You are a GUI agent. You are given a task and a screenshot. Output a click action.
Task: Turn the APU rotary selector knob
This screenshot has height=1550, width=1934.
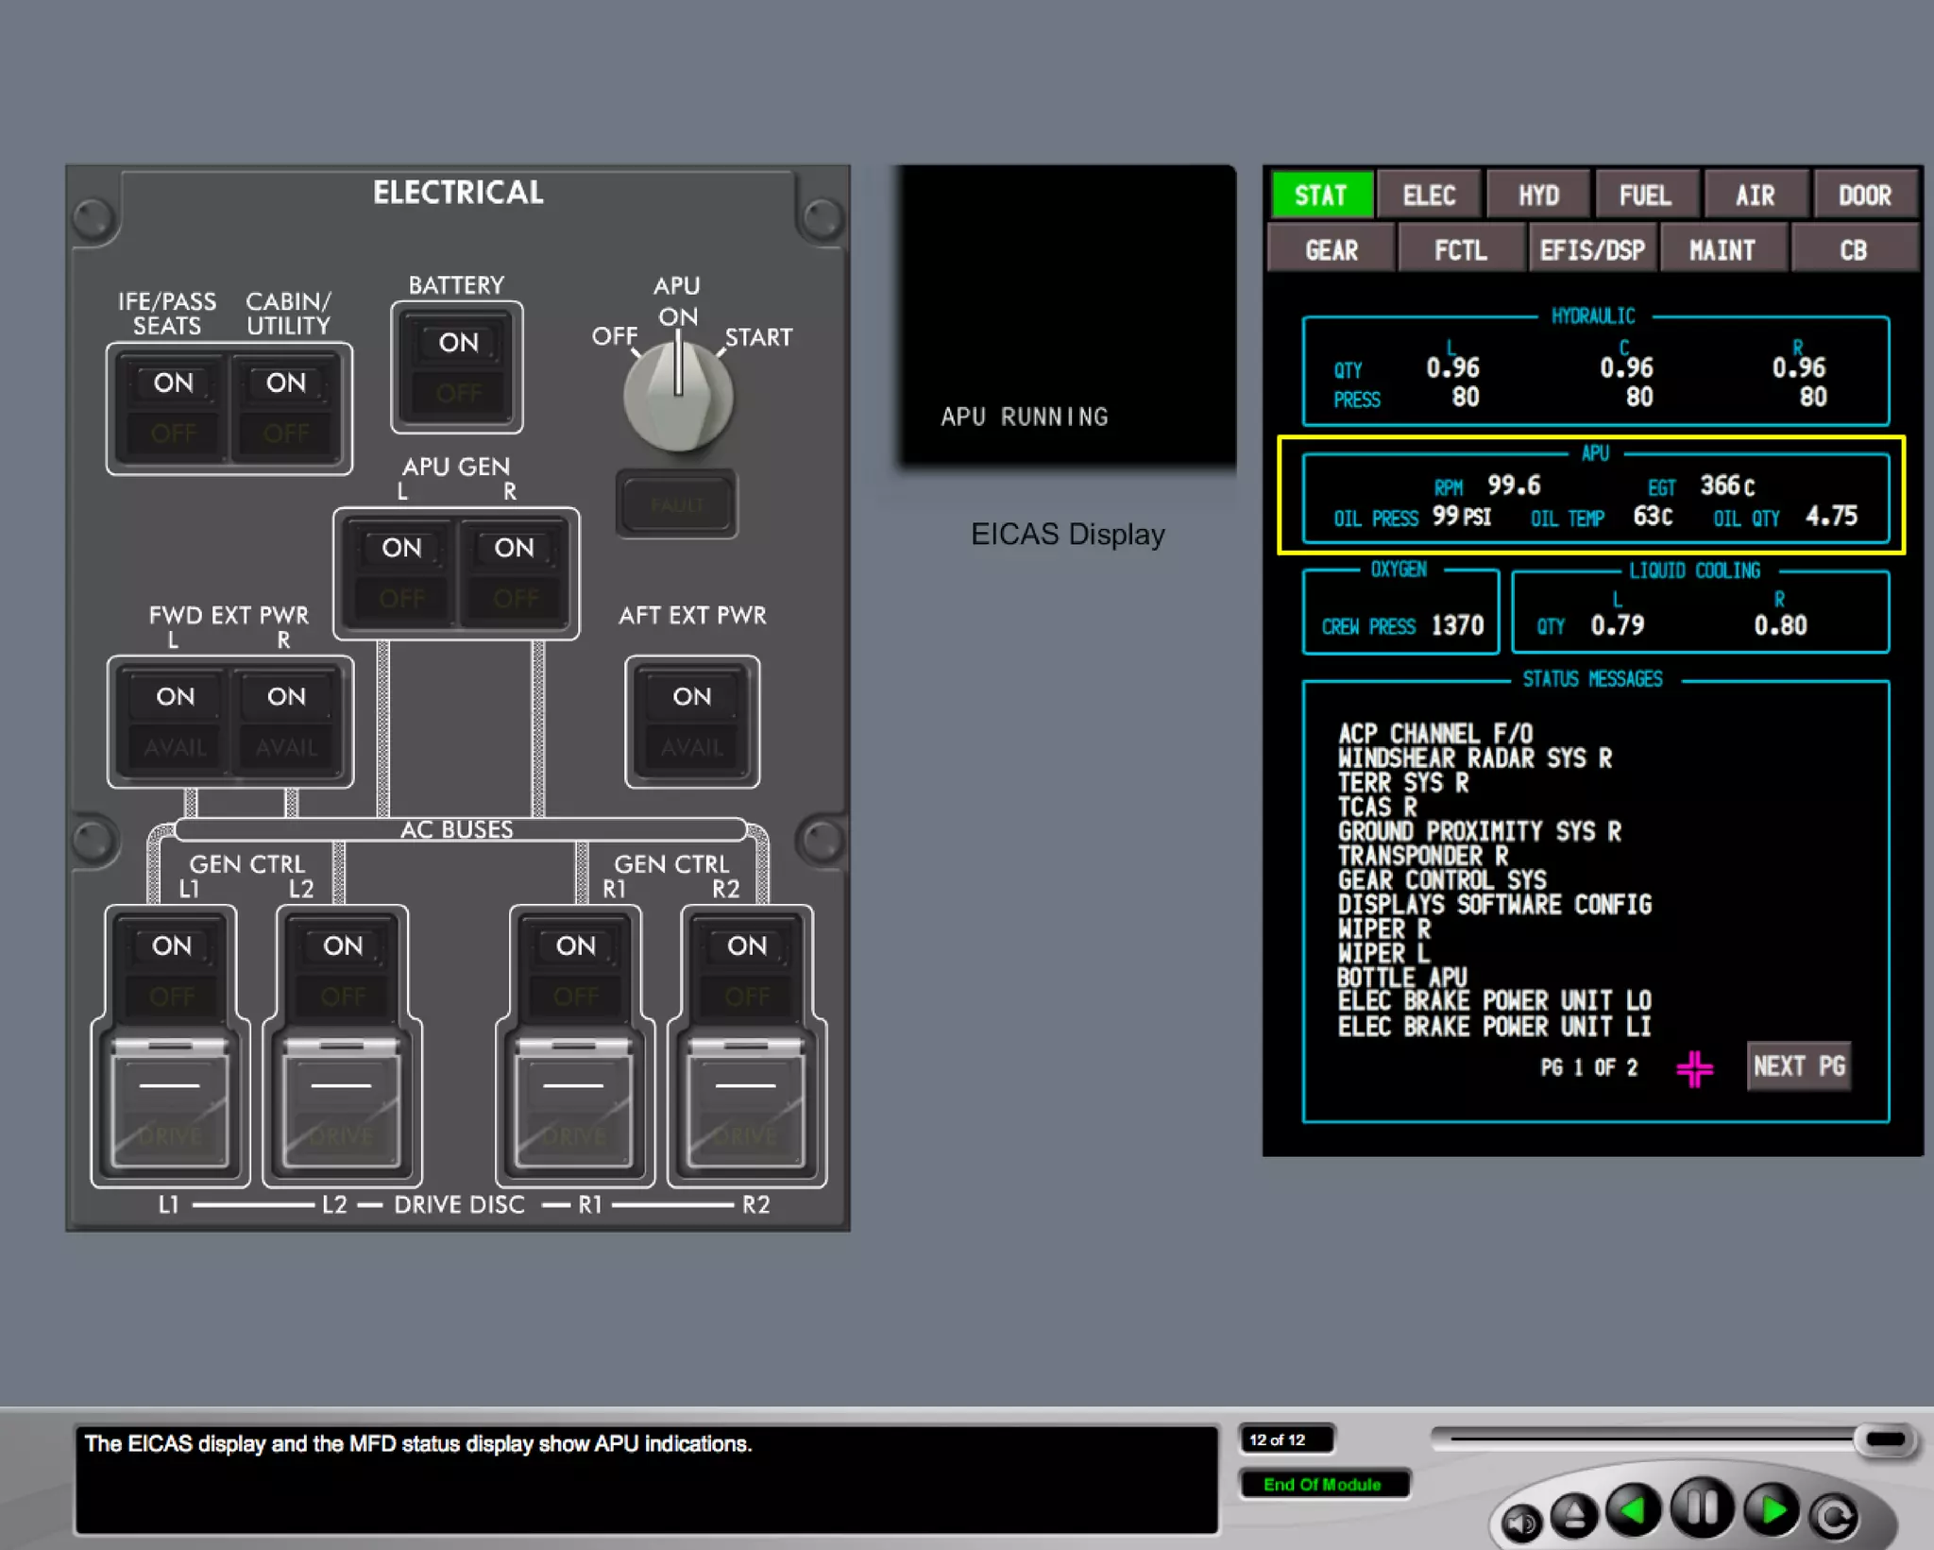[x=678, y=396]
